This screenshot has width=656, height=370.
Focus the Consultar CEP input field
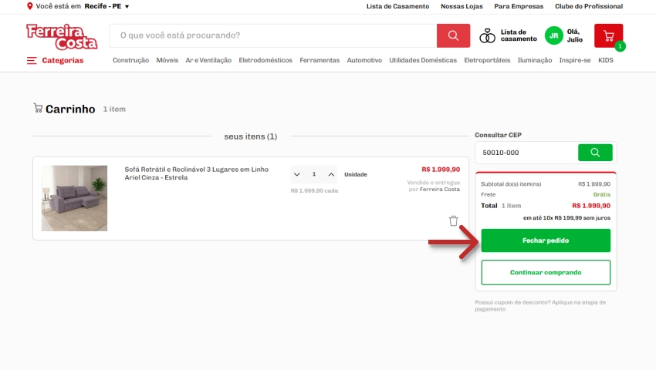(x=526, y=153)
